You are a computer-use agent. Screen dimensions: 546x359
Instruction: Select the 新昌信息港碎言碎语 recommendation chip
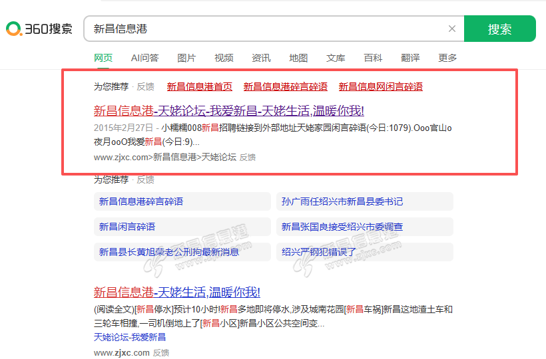pos(182,201)
